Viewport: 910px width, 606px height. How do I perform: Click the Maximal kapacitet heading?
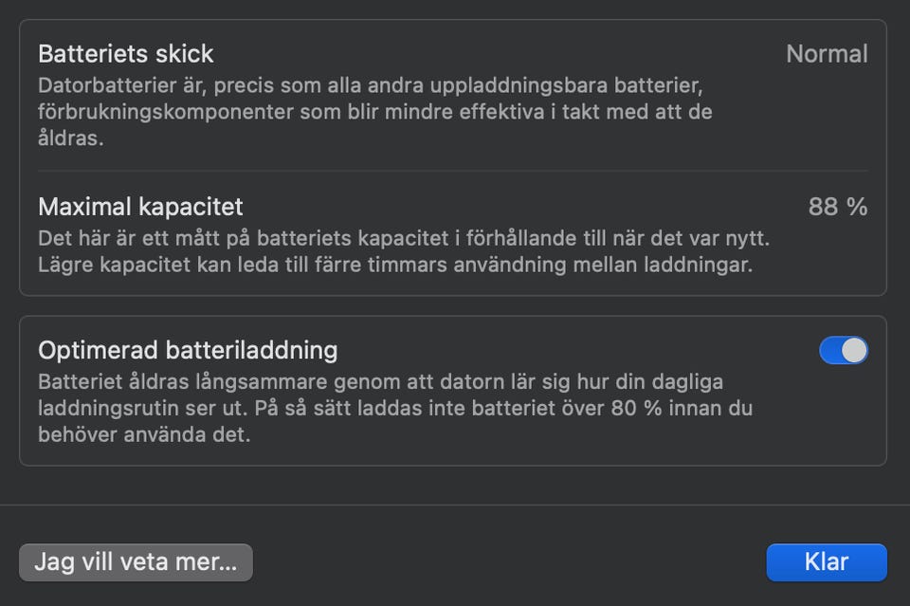tap(140, 206)
